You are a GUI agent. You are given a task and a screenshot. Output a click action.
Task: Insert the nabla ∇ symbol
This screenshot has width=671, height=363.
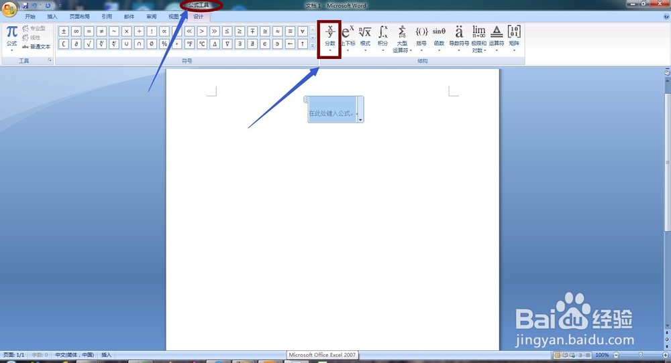click(x=227, y=44)
